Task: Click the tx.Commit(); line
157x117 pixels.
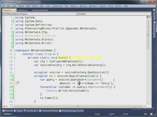Action: coord(49,98)
